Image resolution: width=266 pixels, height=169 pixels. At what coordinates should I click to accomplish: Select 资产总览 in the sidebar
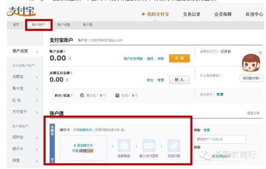click(20, 51)
